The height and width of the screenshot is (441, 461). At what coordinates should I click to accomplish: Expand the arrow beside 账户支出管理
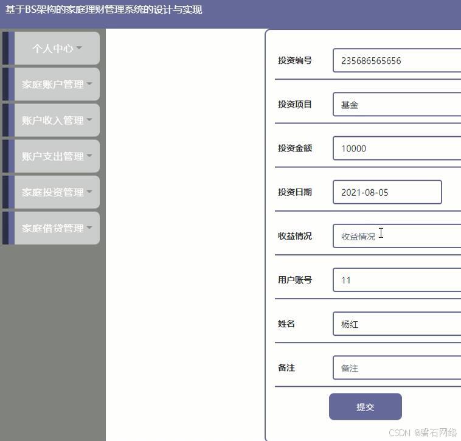pyautogui.click(x=89, y=155)
